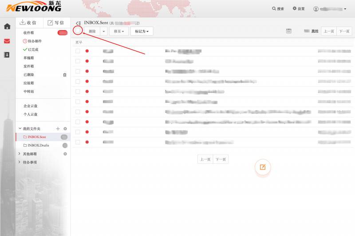Click the home icon in left sidebar

[7, 26]
